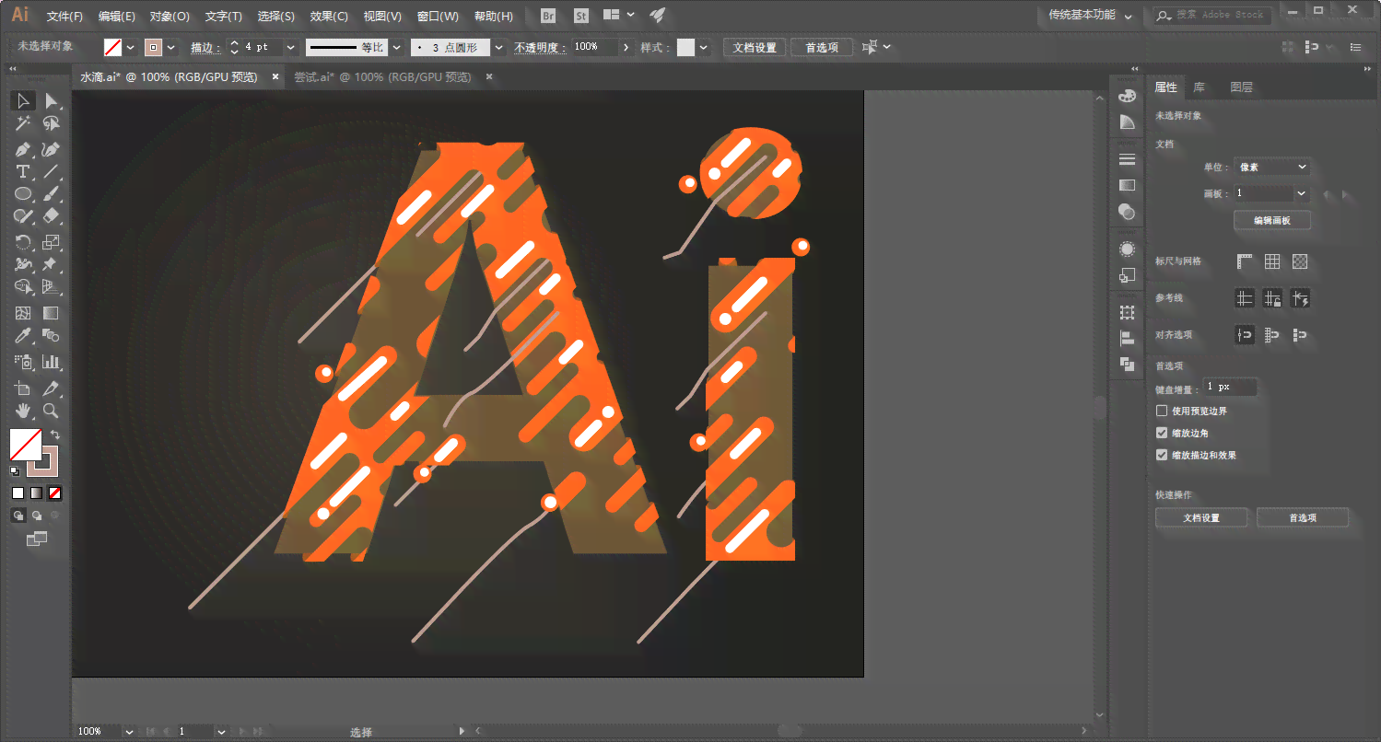
Task: Open the fill color dropdown arrow in control bar
Action: coord(131,47)
